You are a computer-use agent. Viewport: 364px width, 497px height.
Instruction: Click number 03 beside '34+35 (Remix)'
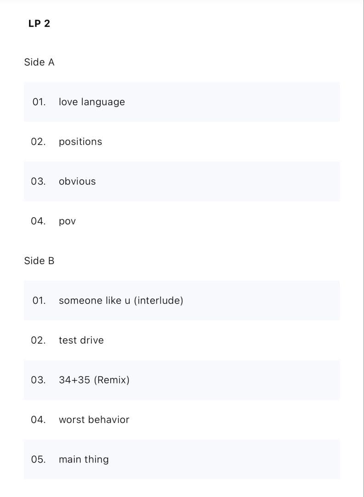(39, 380)
